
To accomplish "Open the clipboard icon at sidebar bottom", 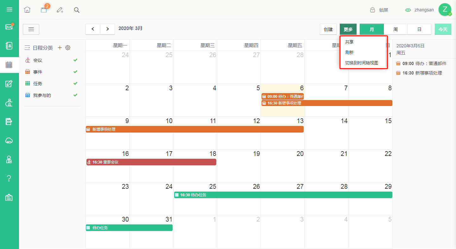I will (x=9, y=197).
